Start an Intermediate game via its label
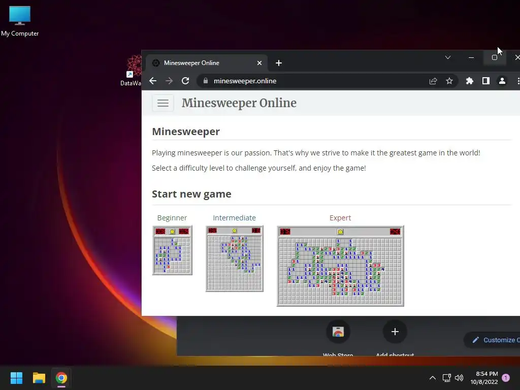Viewport: 520px width, 390px height. (x=234, y=218)
